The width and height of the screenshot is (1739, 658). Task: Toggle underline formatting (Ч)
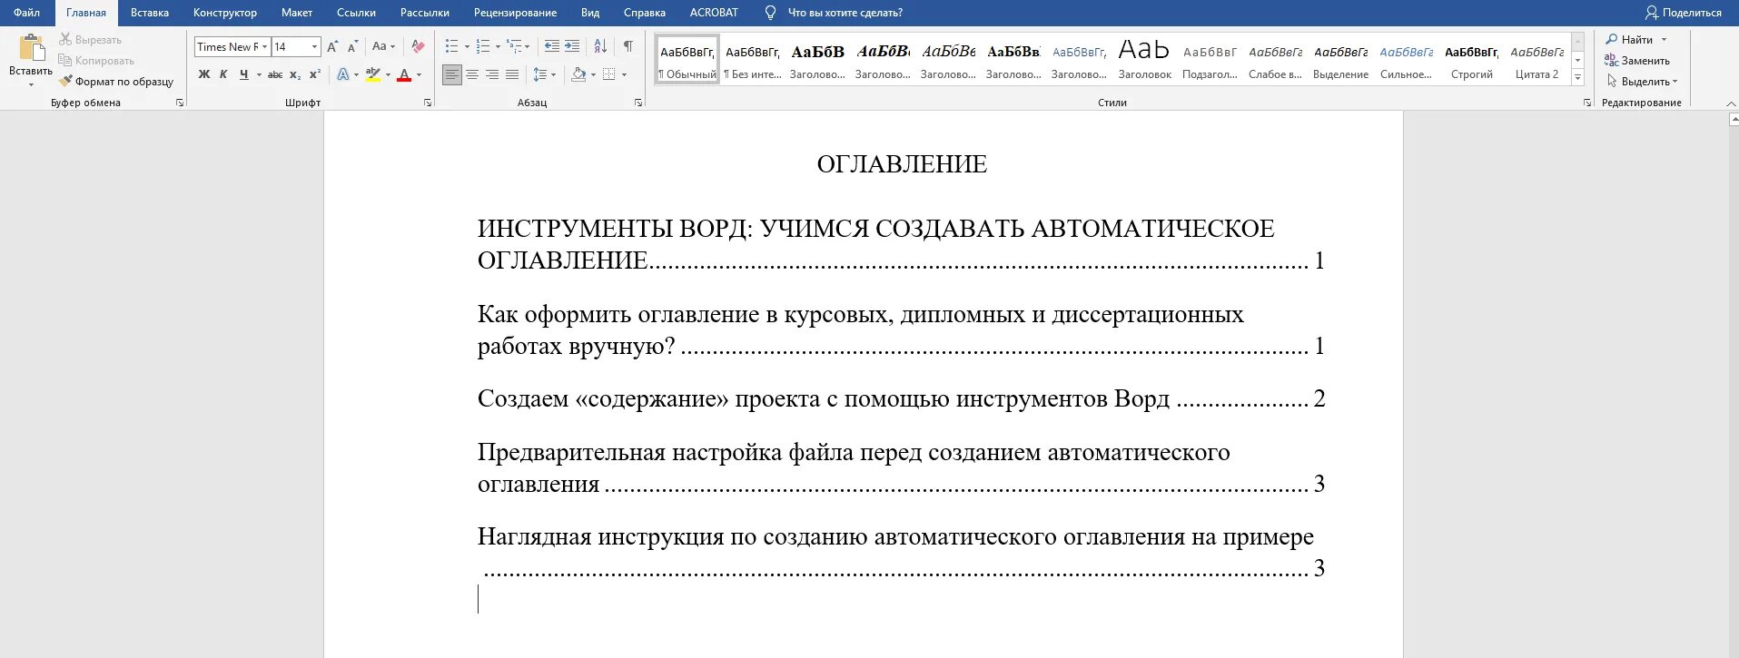(x=243, y=74)
